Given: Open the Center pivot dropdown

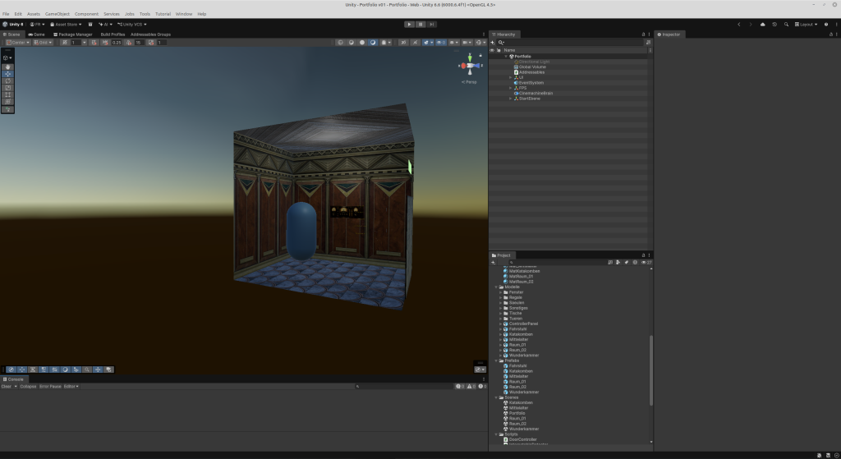Looking at the screenshot, I should click(18, 43).
